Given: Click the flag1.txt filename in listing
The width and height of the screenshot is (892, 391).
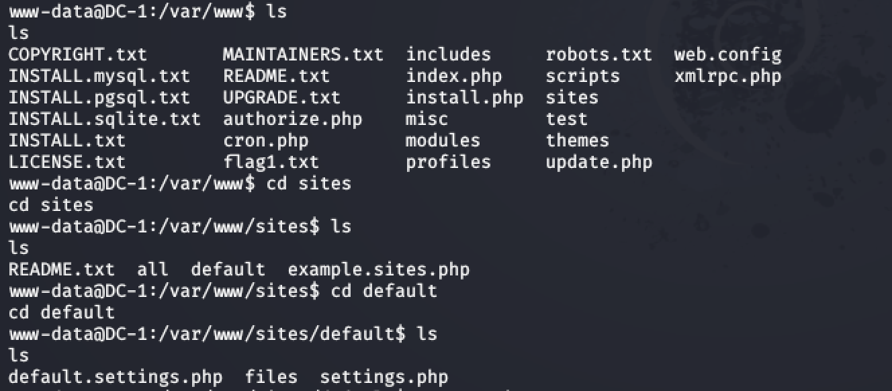Looking at the screenshot, I should pyautogui.click(x=271, y=162).
